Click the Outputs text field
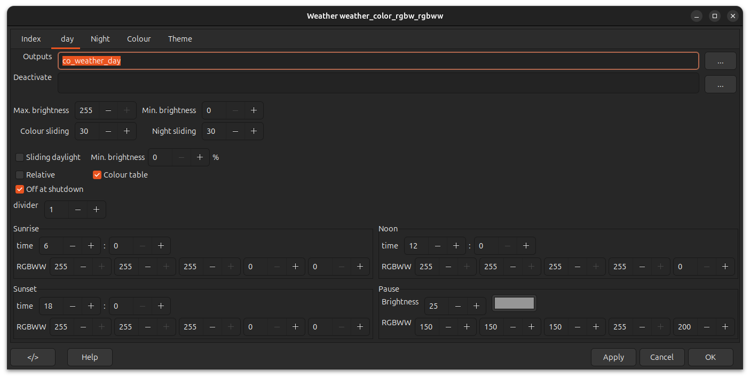 (378, 61)
